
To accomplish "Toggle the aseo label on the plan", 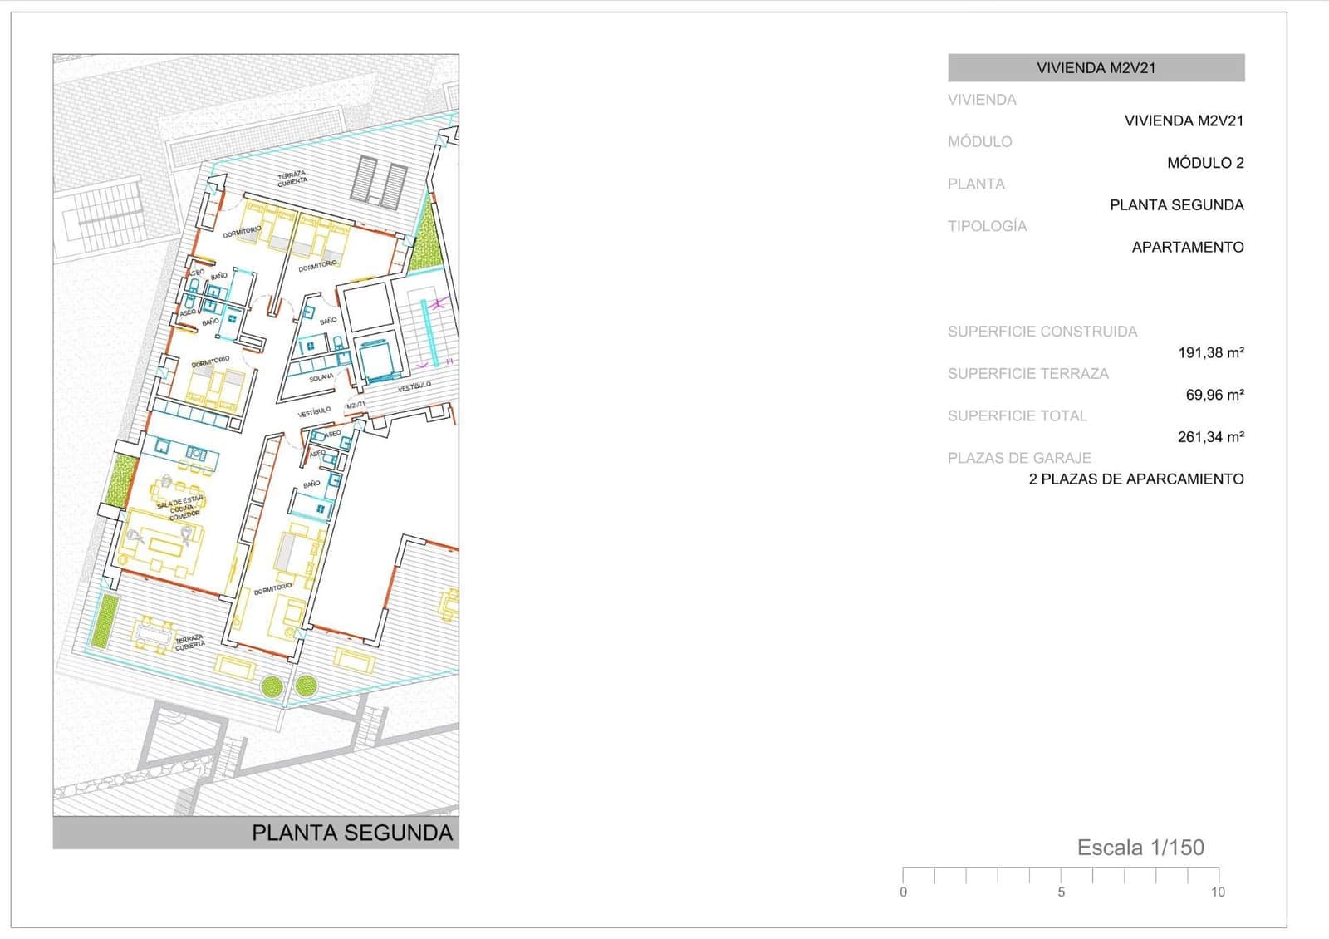I will (x=196, y=272).
